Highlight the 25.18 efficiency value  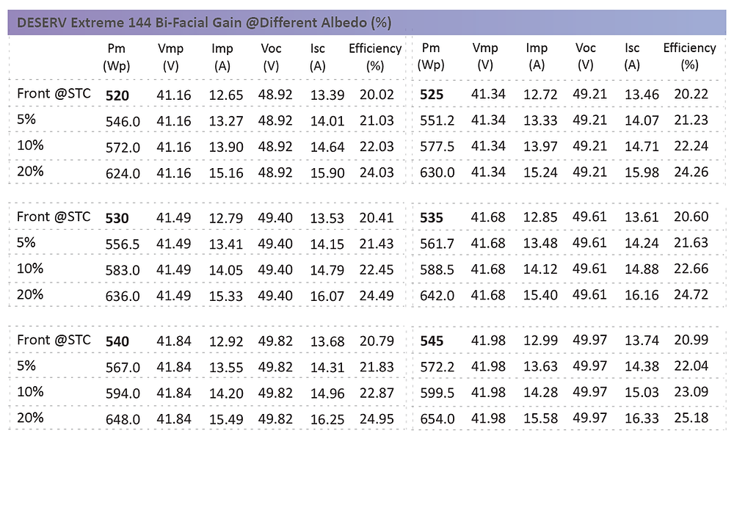(691, 418)
